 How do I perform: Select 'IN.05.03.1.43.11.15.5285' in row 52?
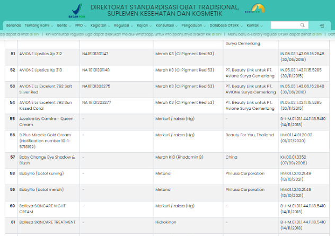[301, 70]
